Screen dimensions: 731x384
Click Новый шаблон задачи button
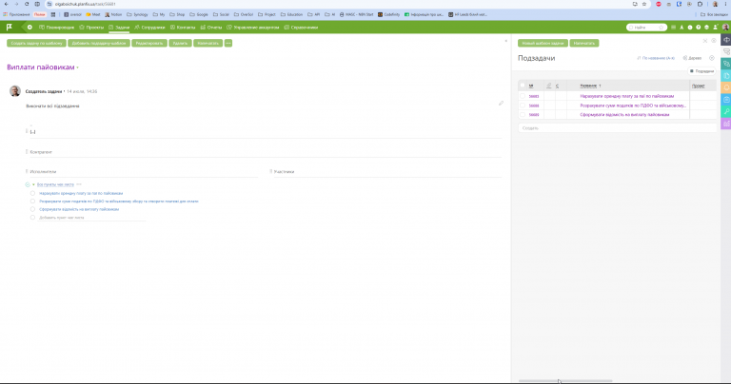click(x=543, y=44)
